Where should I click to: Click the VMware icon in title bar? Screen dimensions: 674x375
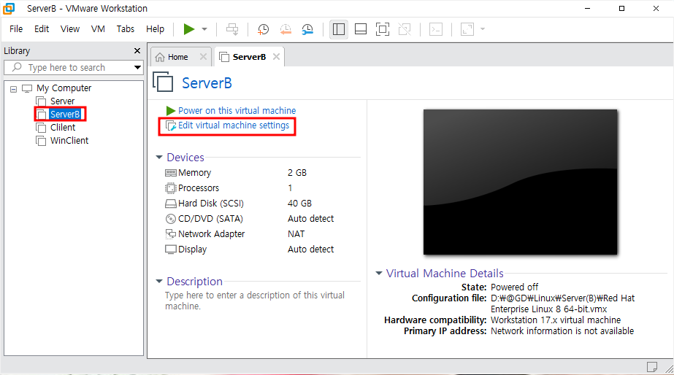[9, 8]
